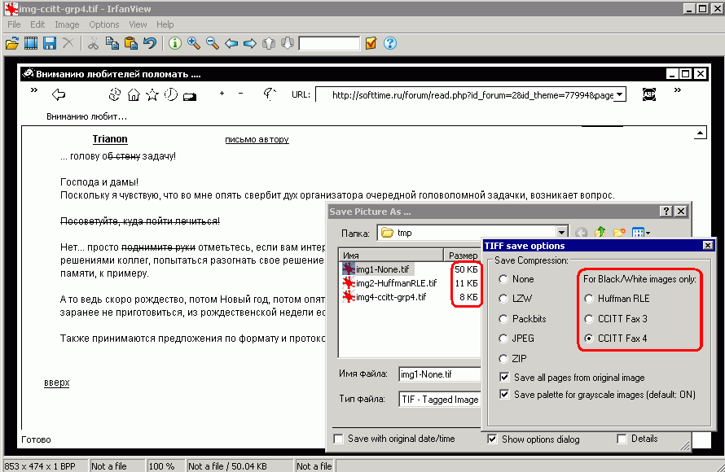Click the Save floppy disk icon
The image size is (725, 472).
tap(50, 43)
